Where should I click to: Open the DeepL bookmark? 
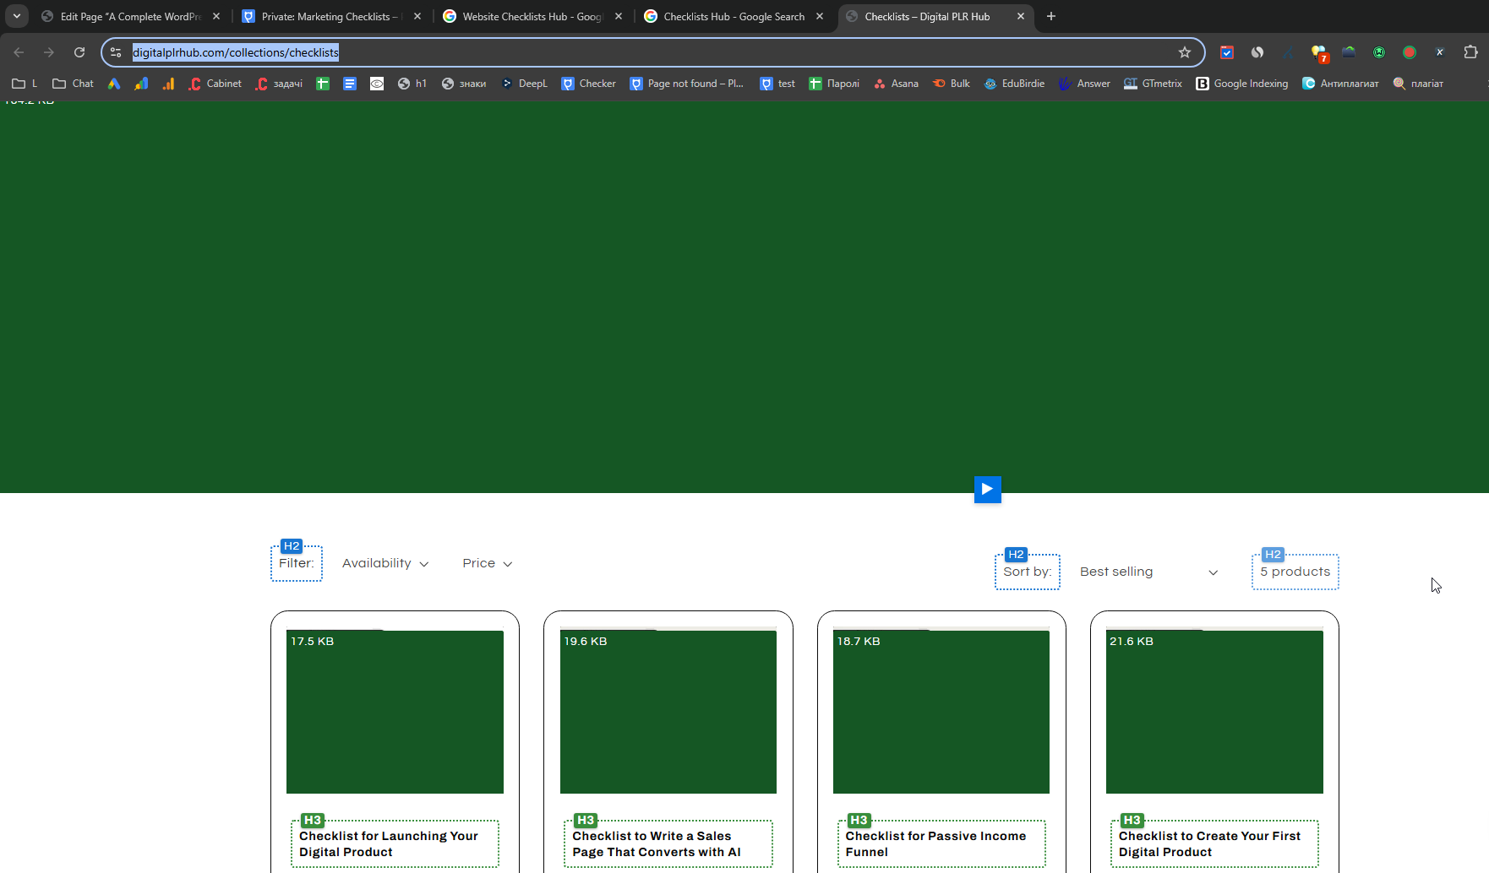[524, 84]
